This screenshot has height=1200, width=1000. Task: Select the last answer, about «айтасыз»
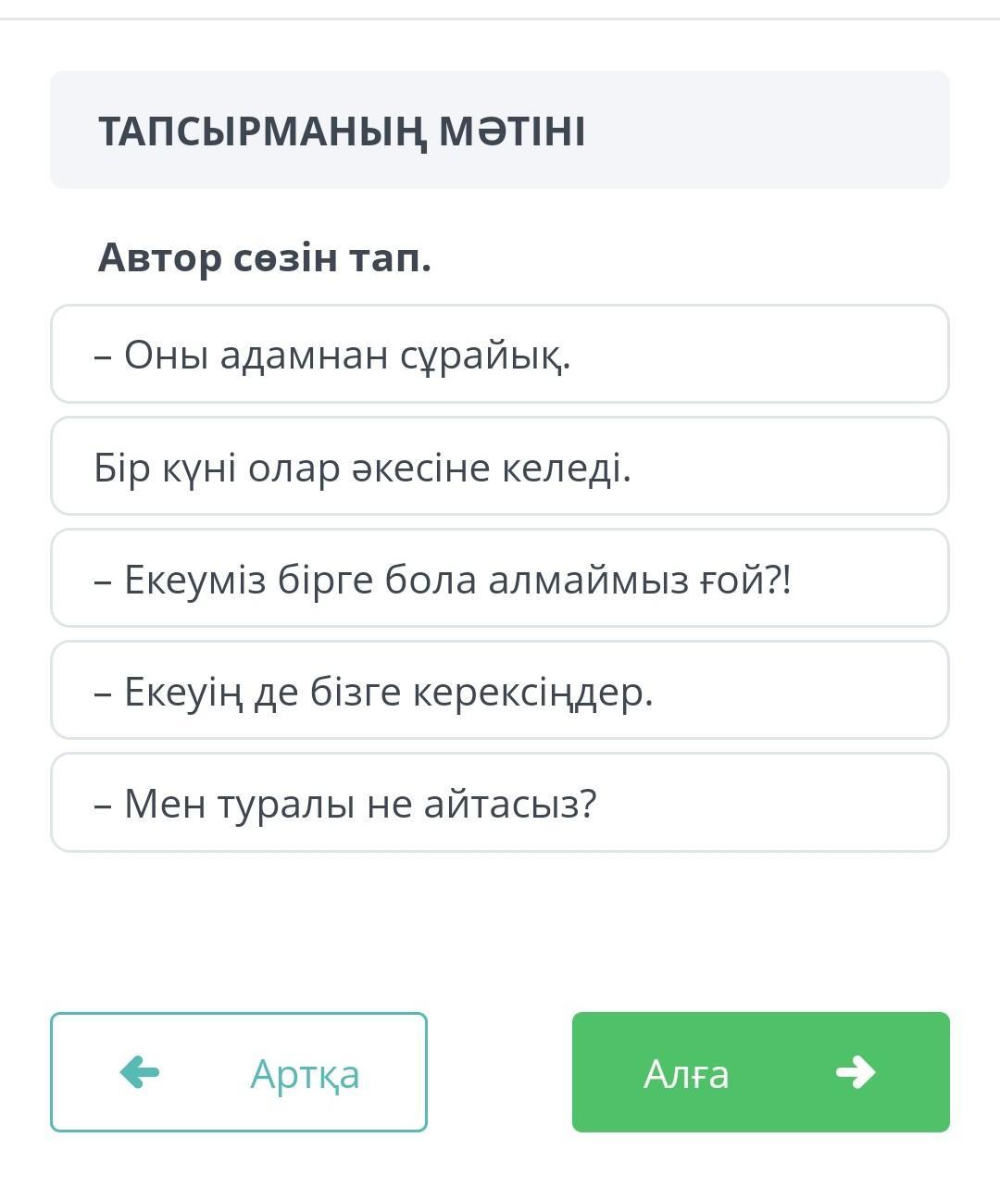(499, 803)
